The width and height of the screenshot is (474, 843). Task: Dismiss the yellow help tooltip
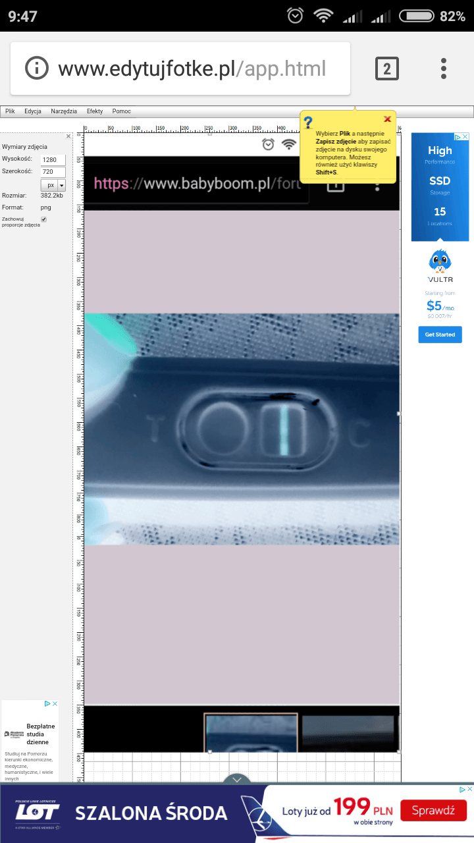(x=387, y=119)
